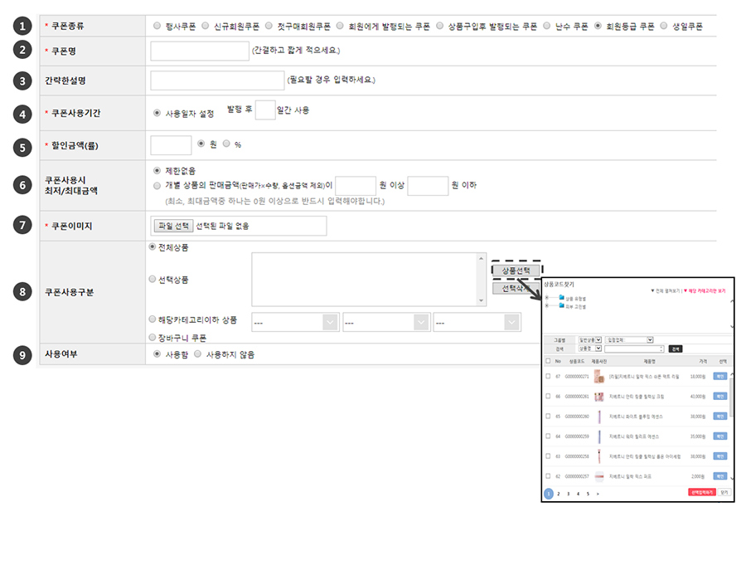Choose the 생일쿠폰 radio option
The image size is (746, 585).
click(x=664, y=26)
